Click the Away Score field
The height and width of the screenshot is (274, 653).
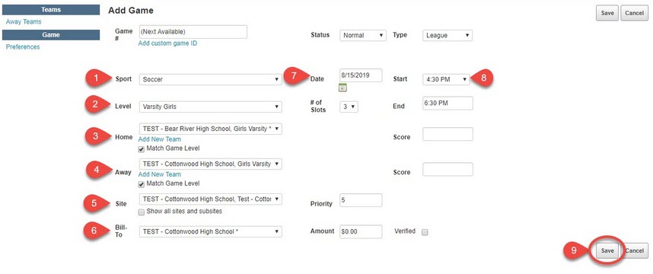(448, 169)
